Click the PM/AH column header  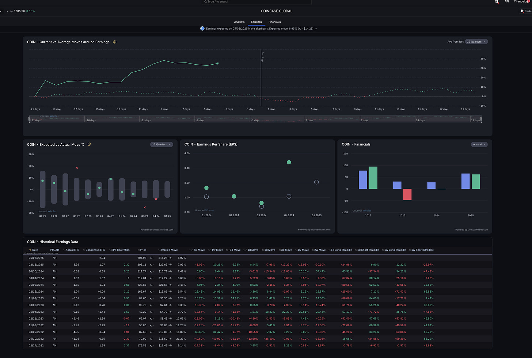(x=54, y=250)
